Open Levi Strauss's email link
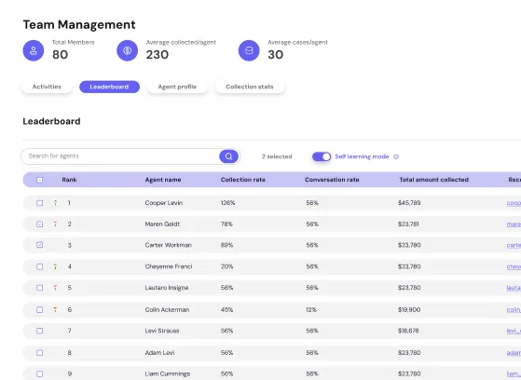Image resolution: width=521 pixels, height=380 pixels. (x=514, y=331)
